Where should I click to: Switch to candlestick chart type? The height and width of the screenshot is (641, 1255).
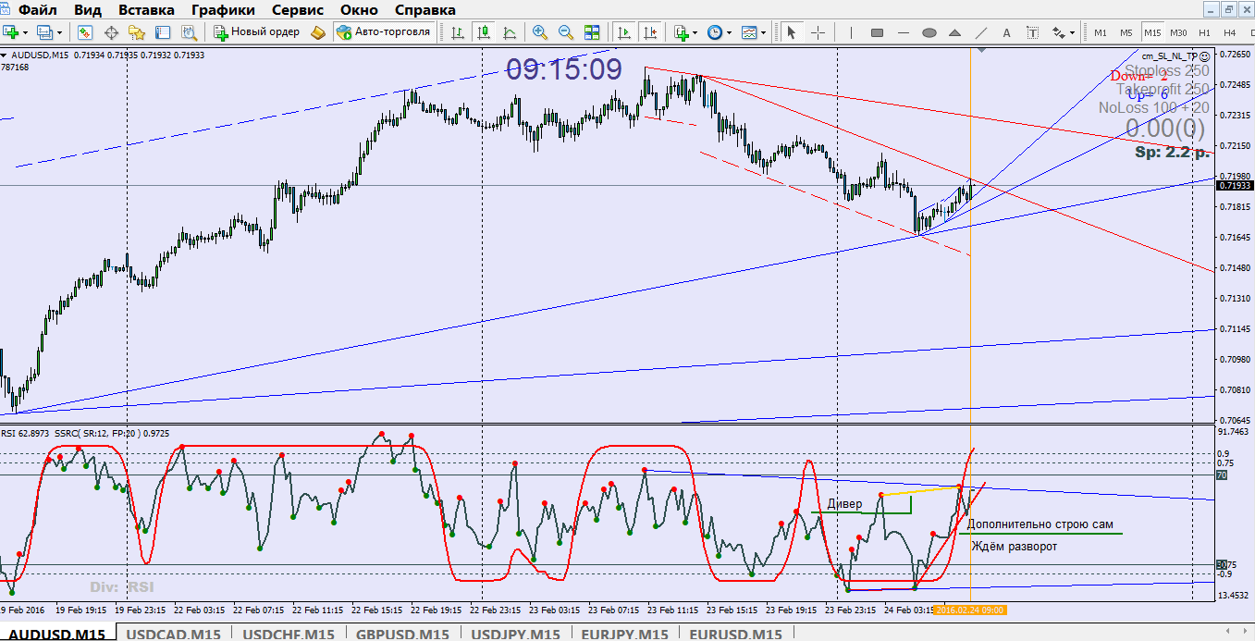pyautogui.click(x=484, y=32)
